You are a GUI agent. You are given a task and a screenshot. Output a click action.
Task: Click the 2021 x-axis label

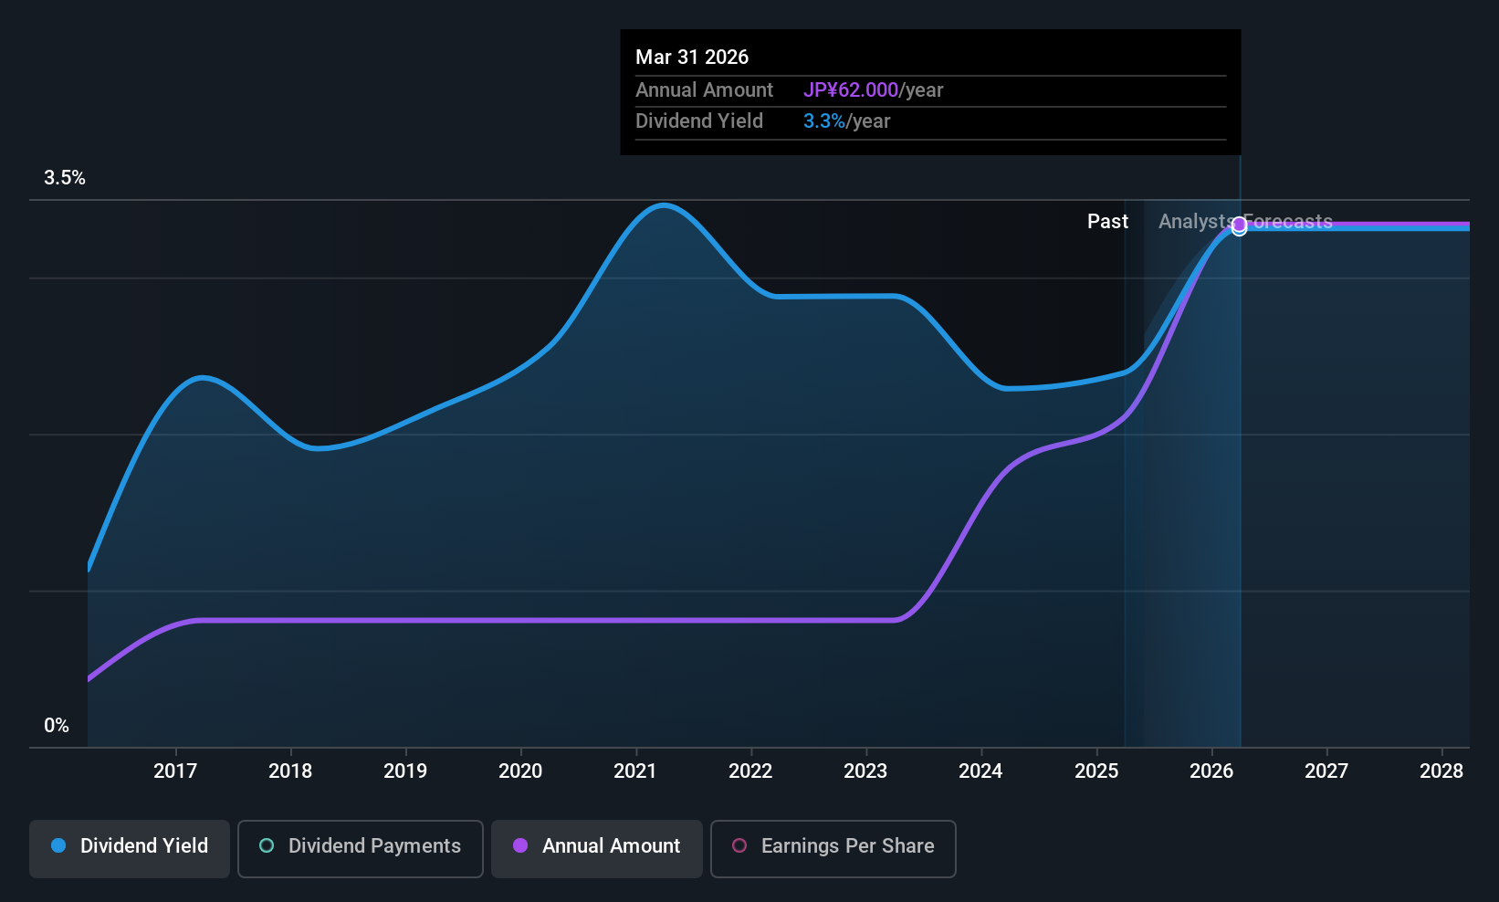coord(635,771)
